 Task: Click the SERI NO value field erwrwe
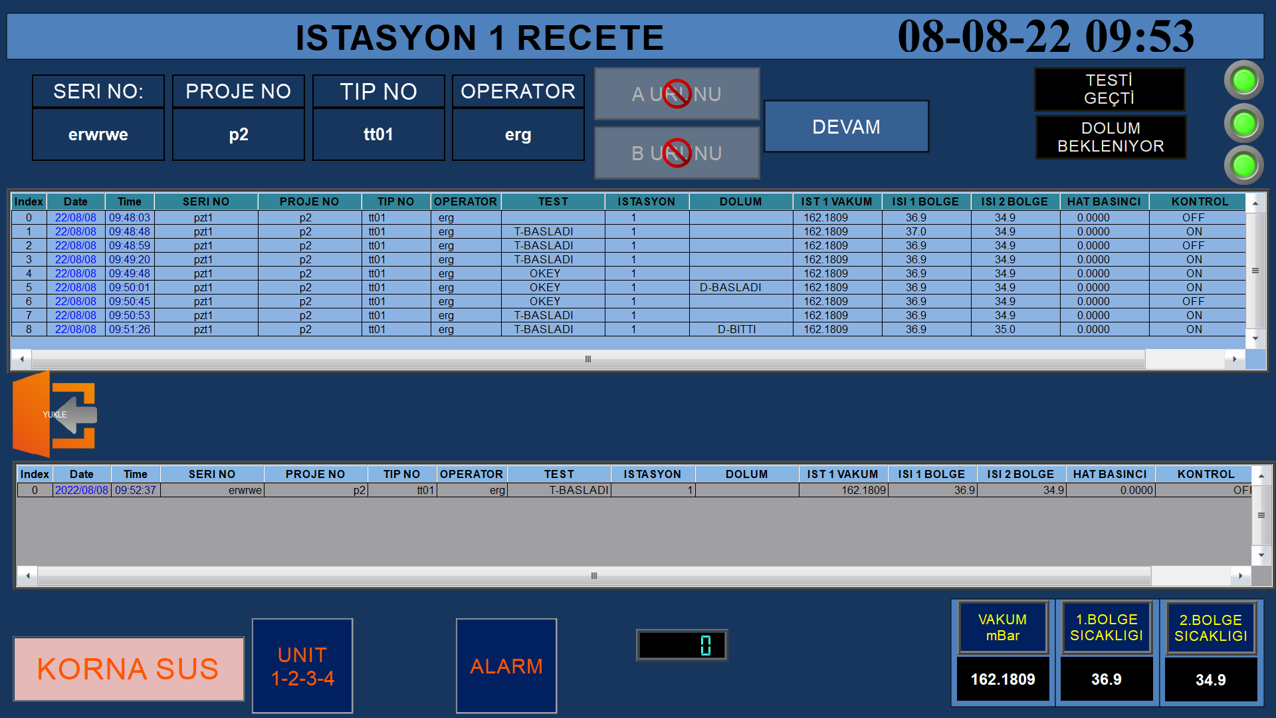pyautogui.click(x=98, y=134)
